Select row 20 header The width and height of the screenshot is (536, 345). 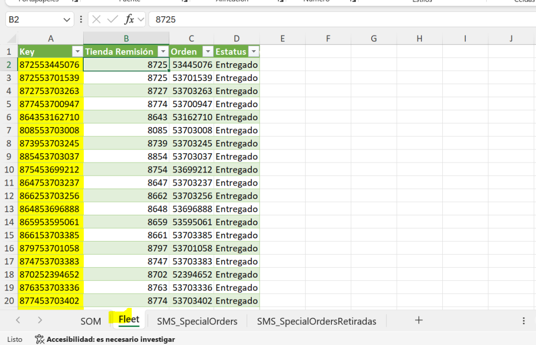coord(9,301)
